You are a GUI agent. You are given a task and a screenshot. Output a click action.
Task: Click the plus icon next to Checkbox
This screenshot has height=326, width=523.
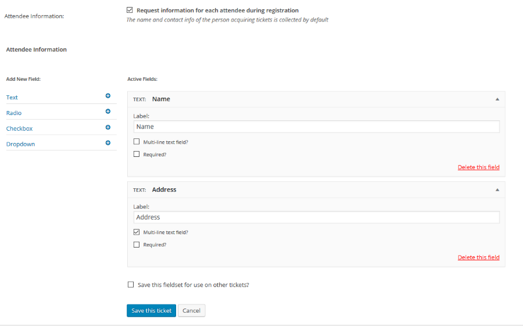(x=108, y=127)
